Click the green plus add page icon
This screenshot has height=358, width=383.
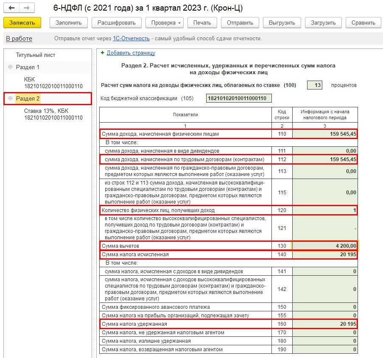coord(102,53)
